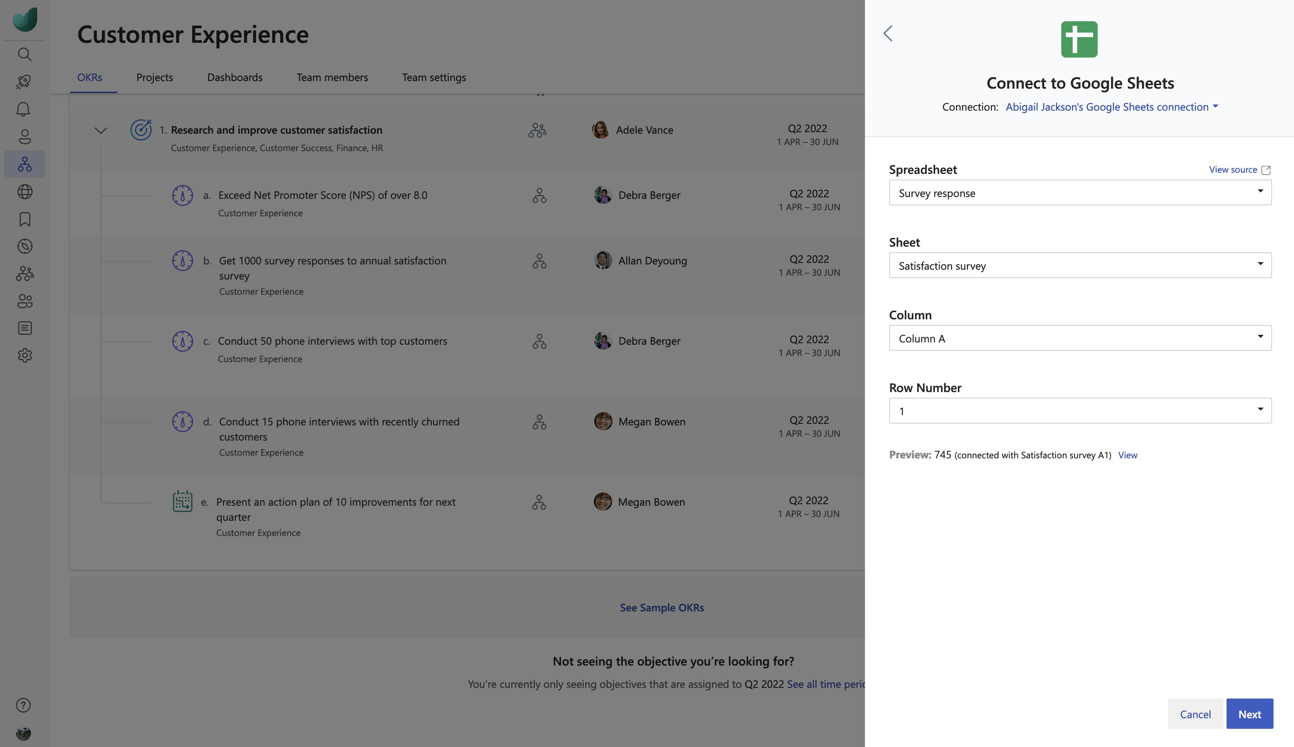Open bookmarks icon in sidebar
This screenshot has height=747, width=1294.
coord(24,219)
